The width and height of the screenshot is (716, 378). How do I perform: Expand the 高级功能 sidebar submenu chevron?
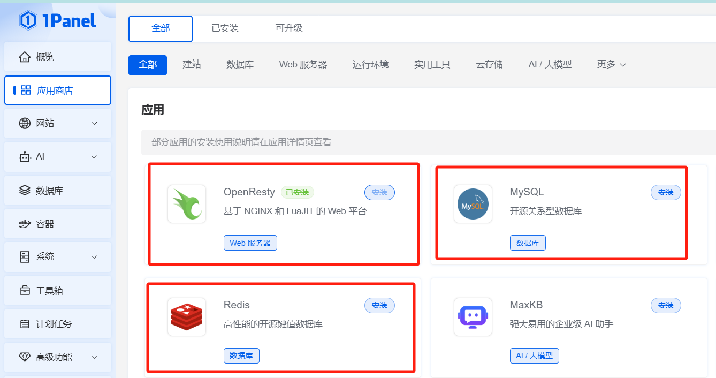point(94,357)
